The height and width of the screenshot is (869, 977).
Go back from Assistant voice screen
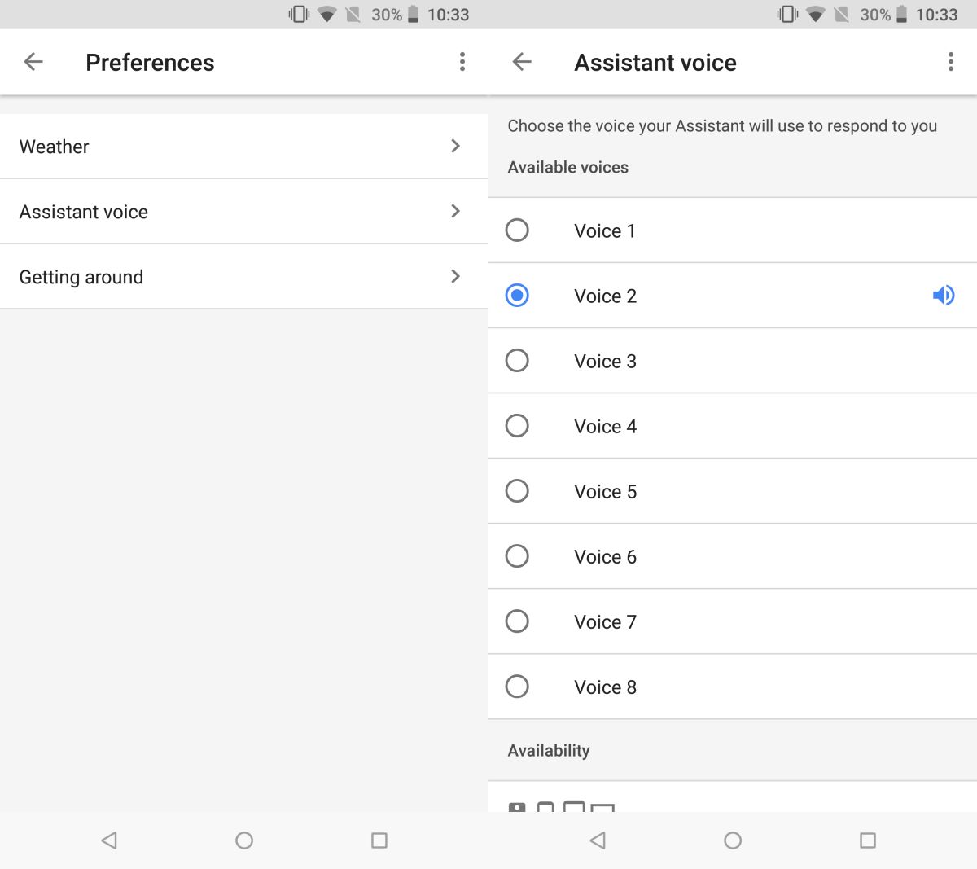522,62
